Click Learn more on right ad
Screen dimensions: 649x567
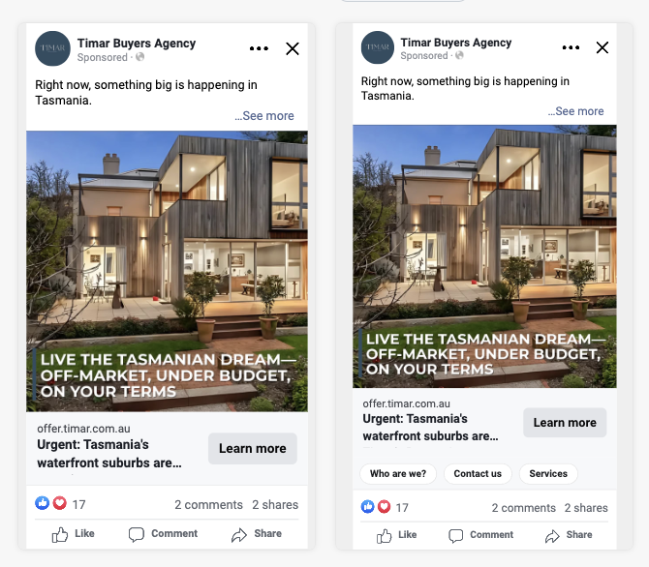click(x=565, y=423)
